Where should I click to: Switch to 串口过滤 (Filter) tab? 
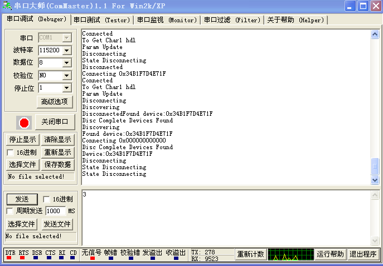[232, 20]
